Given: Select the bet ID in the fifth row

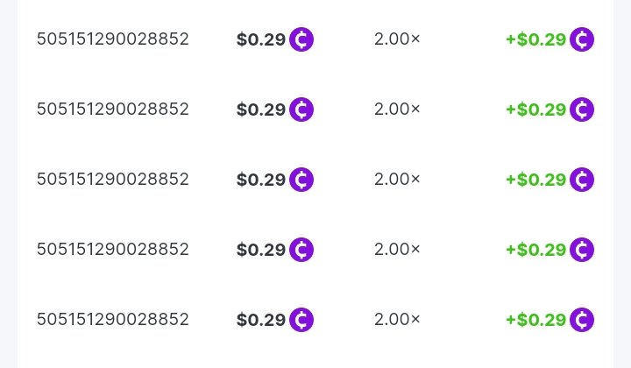Looking at the screenshot, I should [112, 320].
